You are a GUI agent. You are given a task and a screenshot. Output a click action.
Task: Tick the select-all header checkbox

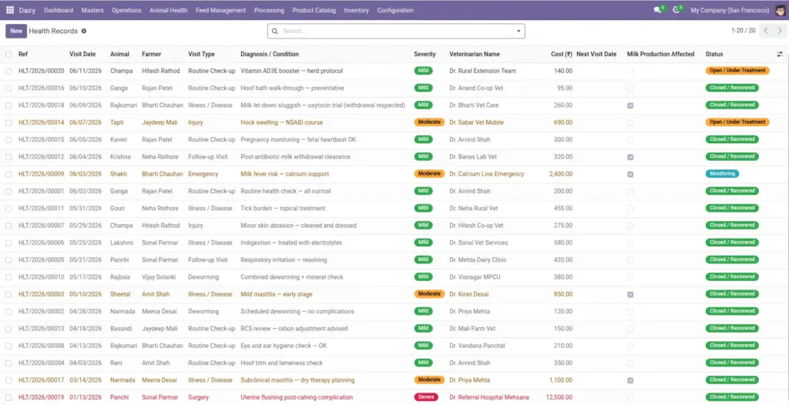(8, 55)
